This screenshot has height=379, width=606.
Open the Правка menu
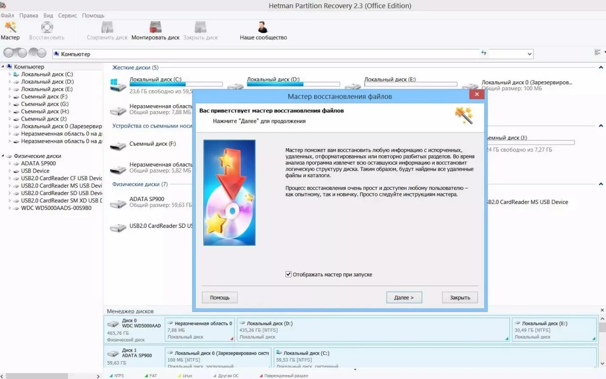[28, 15]
